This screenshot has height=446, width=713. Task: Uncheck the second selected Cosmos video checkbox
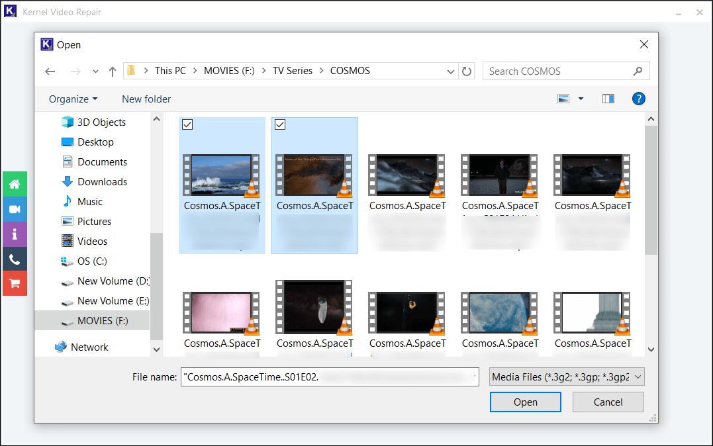280,124
